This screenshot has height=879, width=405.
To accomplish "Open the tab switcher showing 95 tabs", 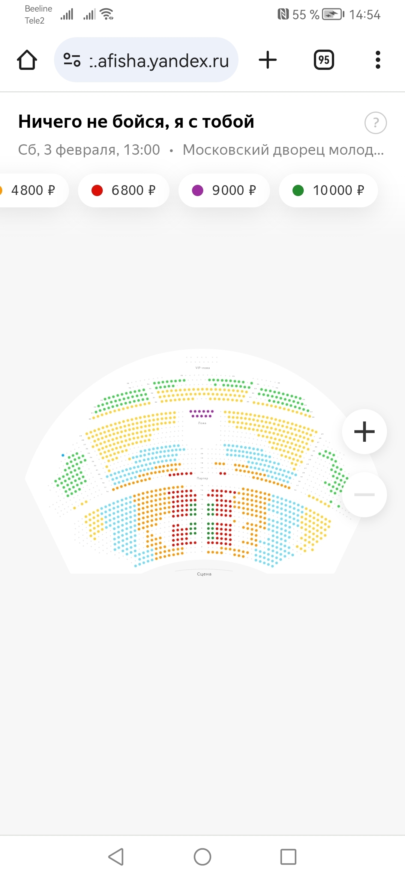I will [x=324, y=60].
